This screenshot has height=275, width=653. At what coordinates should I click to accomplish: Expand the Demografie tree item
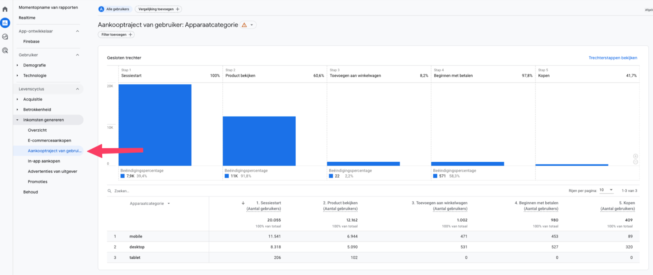pyautogui.click(x=18, y=65)
